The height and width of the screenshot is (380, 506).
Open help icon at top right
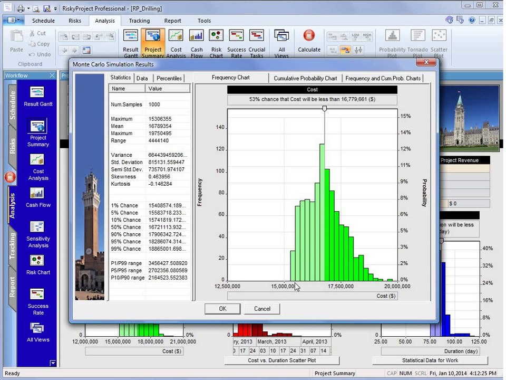tap(472, 21)
